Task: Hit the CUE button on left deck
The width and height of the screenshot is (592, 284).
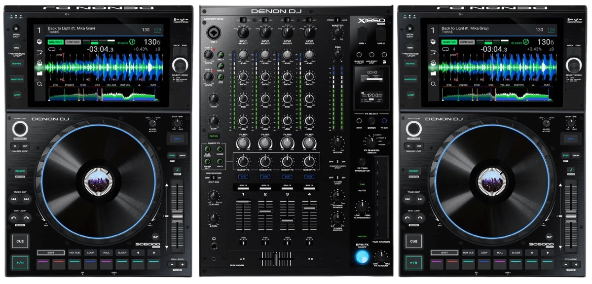Action: coord(19,242)
